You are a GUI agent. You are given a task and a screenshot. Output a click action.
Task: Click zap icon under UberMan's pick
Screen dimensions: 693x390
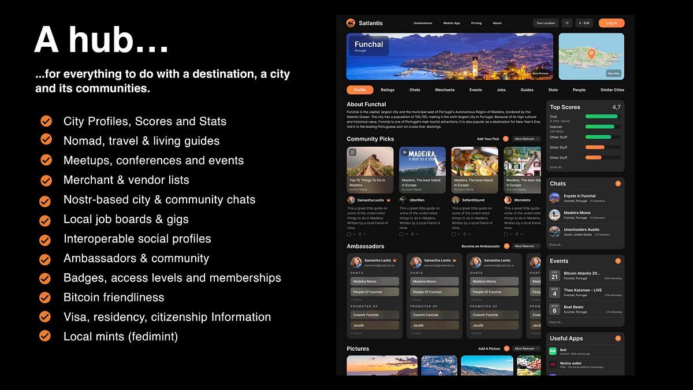click(x=412, y=234)
